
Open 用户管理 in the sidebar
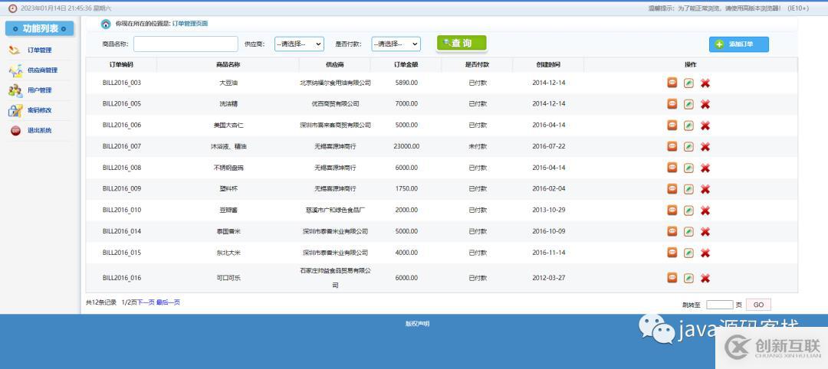coord(39,90)
